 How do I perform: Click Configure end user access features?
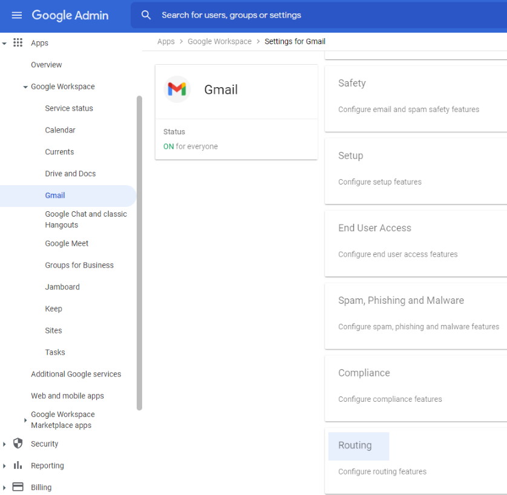[x=397, y=254]
